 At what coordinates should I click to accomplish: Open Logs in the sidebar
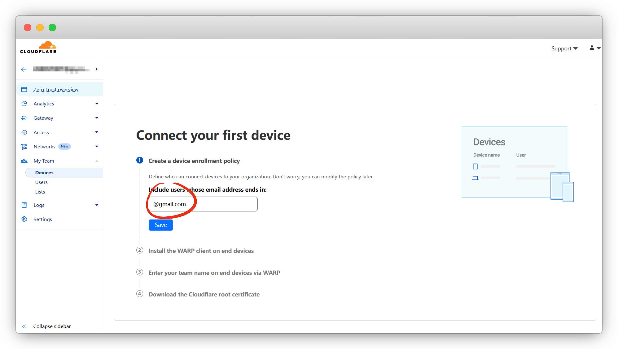[39, 205]
